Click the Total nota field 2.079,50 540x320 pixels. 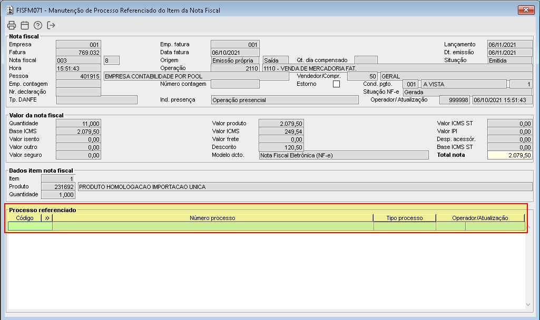[x=509, y=155]
